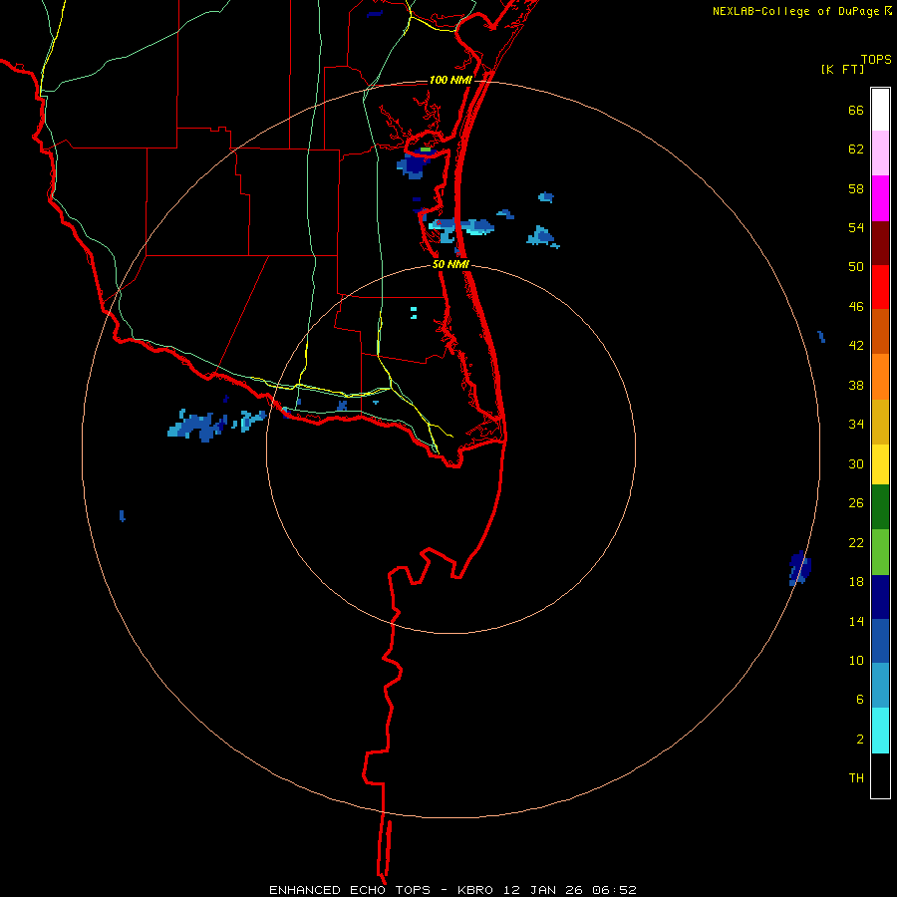
Task: Click the legend value 50
Action: (856, 266)
